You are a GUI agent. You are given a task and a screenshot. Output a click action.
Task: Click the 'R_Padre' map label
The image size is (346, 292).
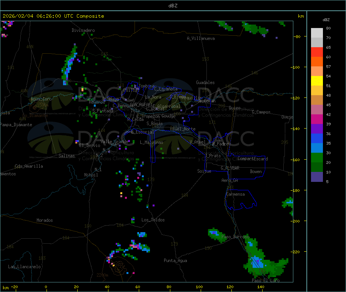[x=220, y=144]
